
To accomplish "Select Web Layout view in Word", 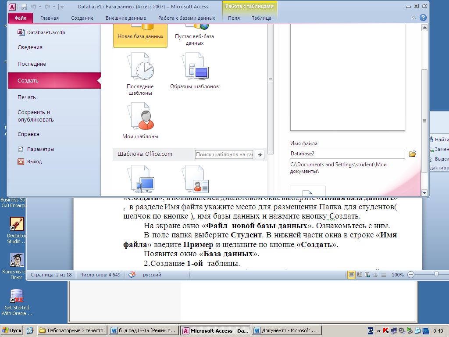I will click(367, 275).
